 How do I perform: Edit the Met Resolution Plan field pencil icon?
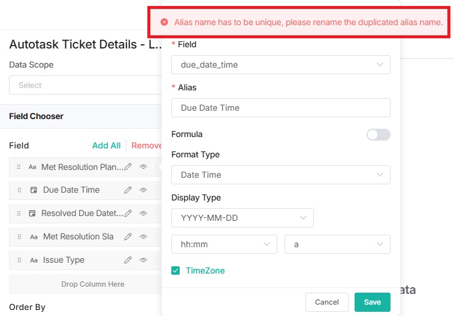[128, 168]
